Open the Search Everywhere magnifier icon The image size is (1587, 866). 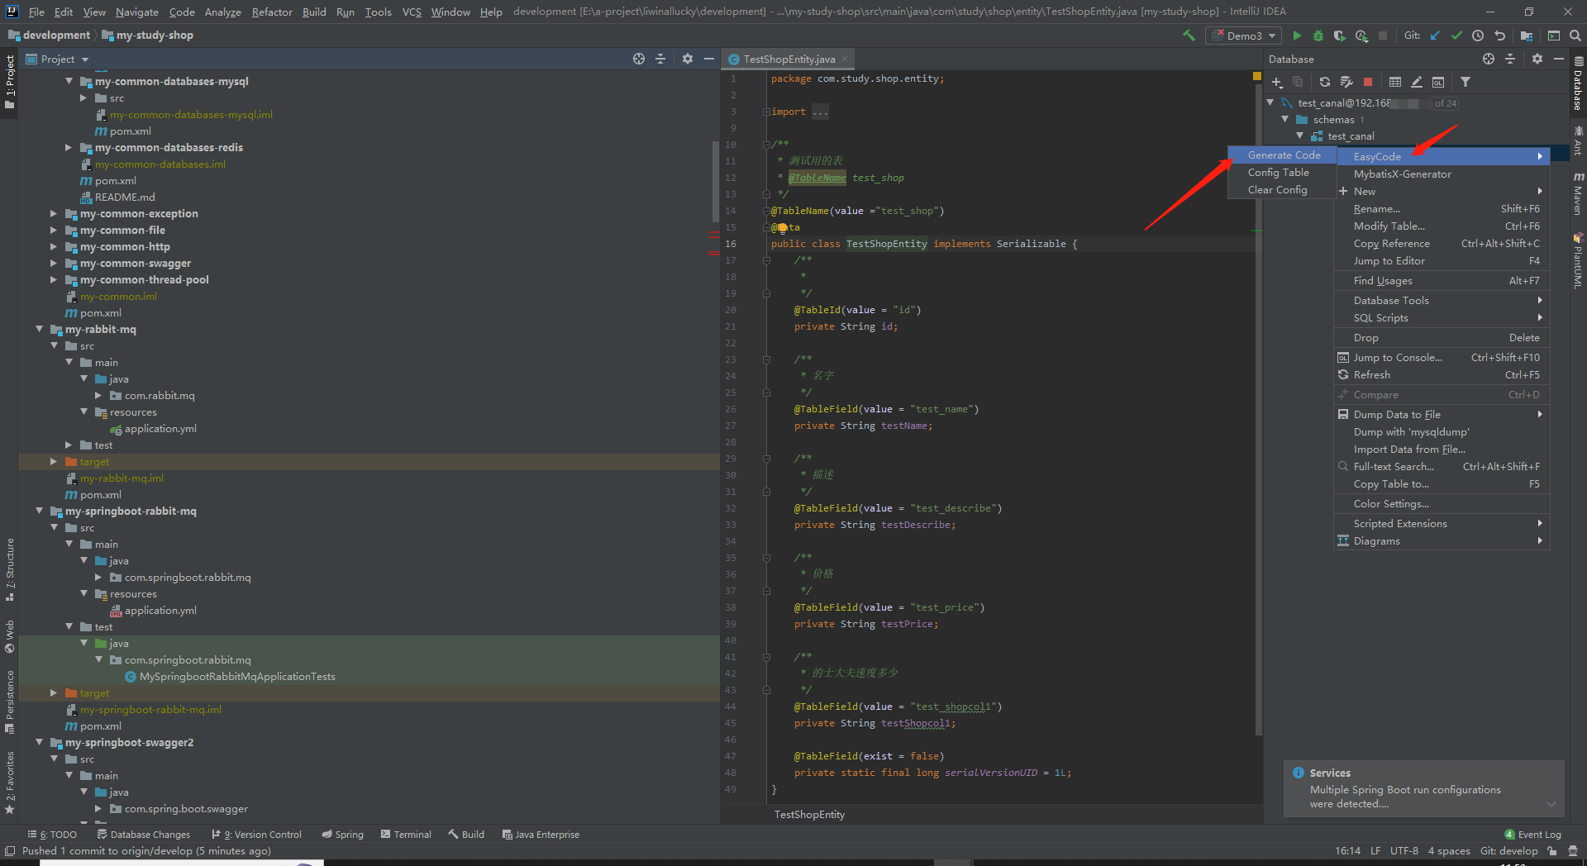coord(1575,36)
